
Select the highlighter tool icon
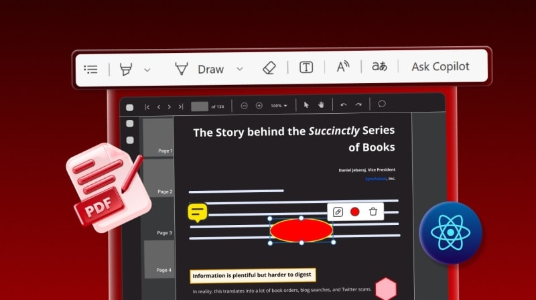[x=125, y=68]
